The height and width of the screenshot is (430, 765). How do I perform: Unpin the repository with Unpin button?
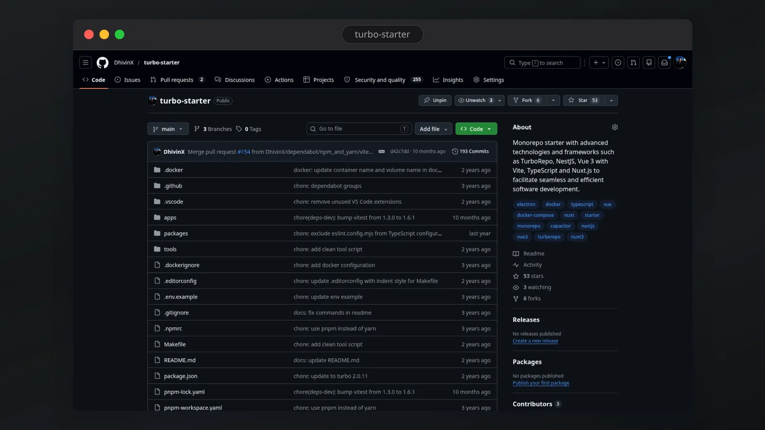435,100
